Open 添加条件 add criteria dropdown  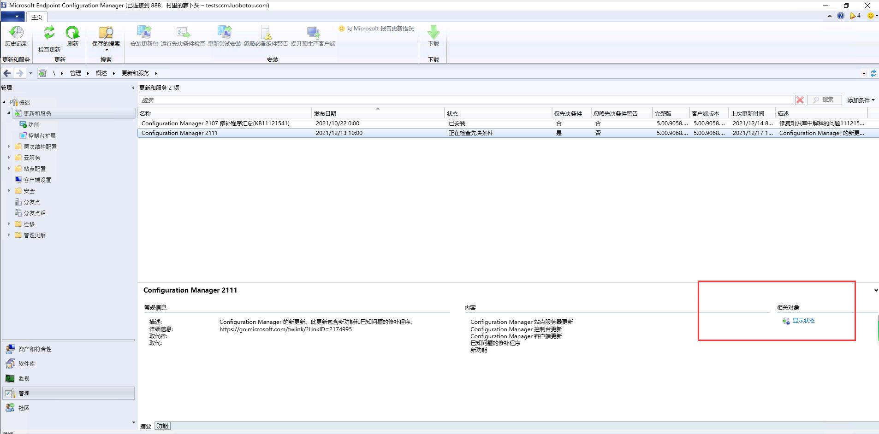coord(861,100)
